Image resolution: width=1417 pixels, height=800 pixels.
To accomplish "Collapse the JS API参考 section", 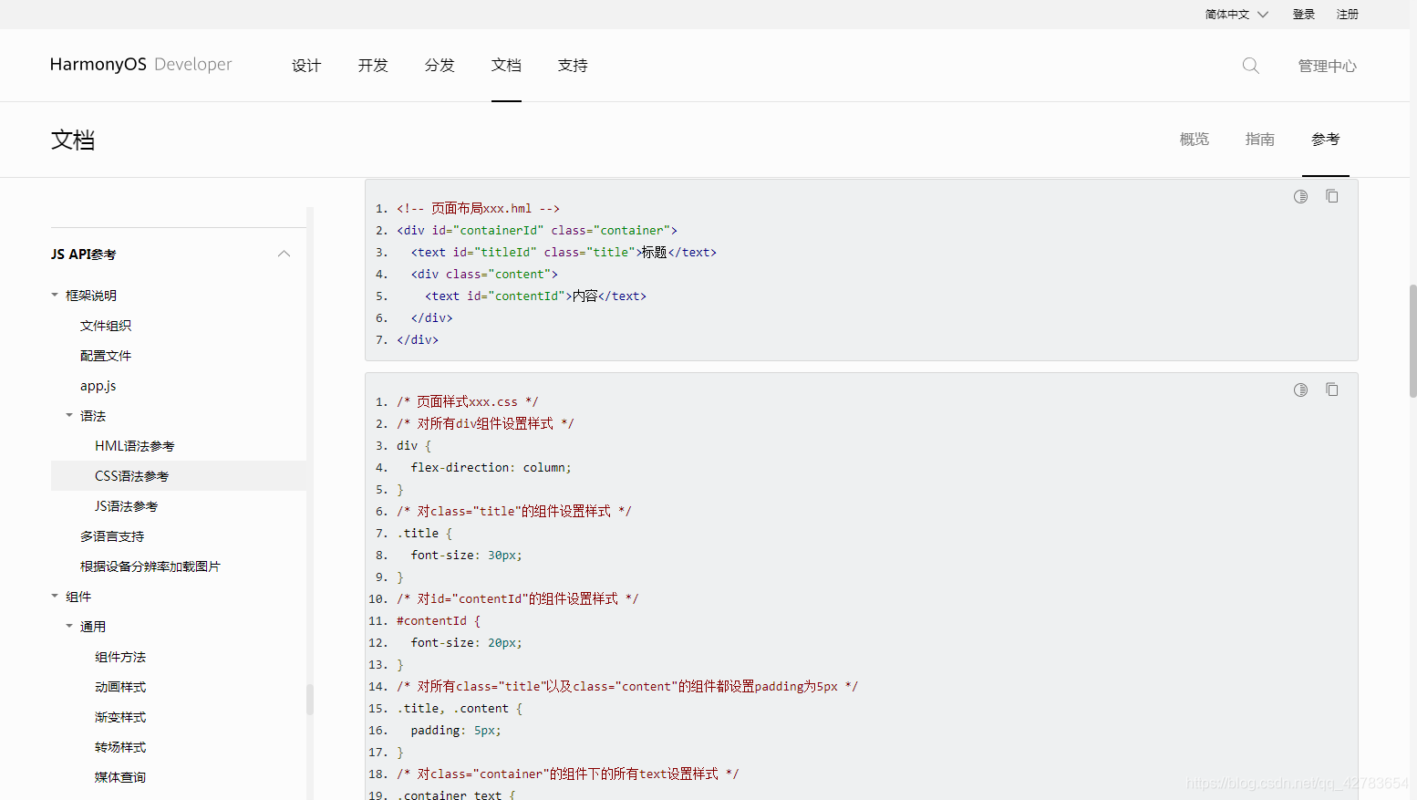I will [284, 254].
